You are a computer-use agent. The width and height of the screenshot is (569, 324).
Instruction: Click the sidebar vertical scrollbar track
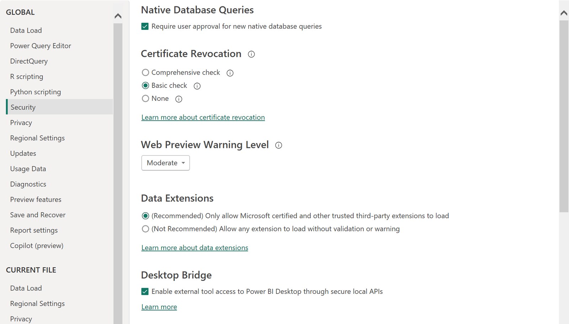118,174
